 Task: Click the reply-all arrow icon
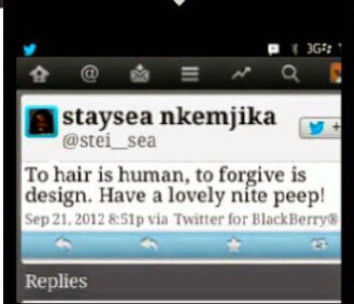tap(149, 244)
